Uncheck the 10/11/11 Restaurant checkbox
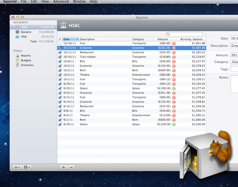 click(x=60, y=53)
